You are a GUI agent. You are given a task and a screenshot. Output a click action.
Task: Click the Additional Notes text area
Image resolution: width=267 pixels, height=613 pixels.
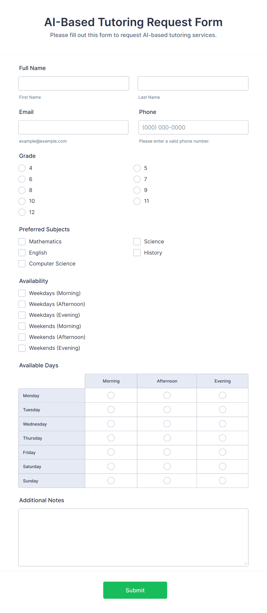(x=133, y=537)
